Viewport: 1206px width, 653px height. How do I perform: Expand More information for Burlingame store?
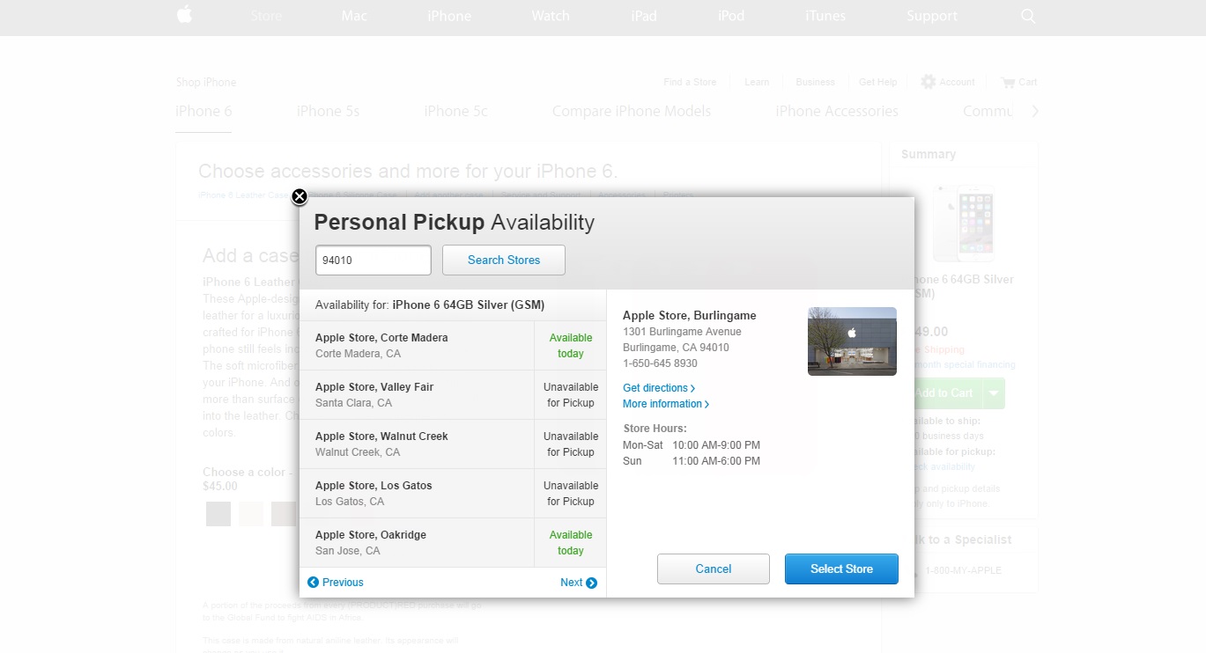pos(666,404)
